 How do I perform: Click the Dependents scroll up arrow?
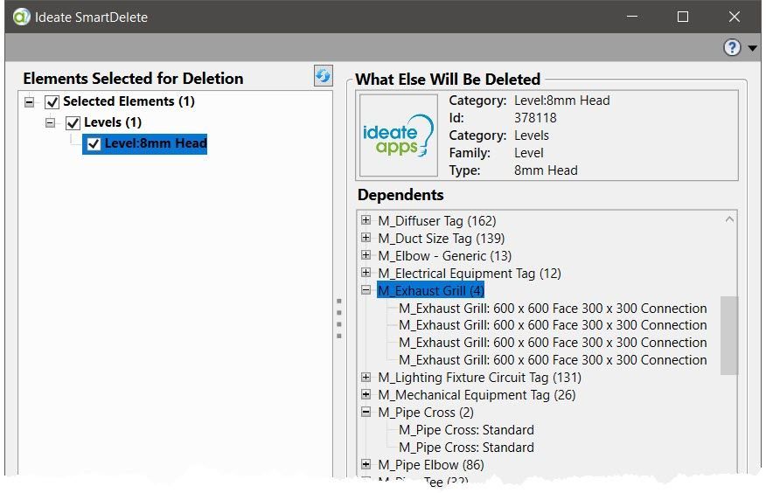coord(729,219)
